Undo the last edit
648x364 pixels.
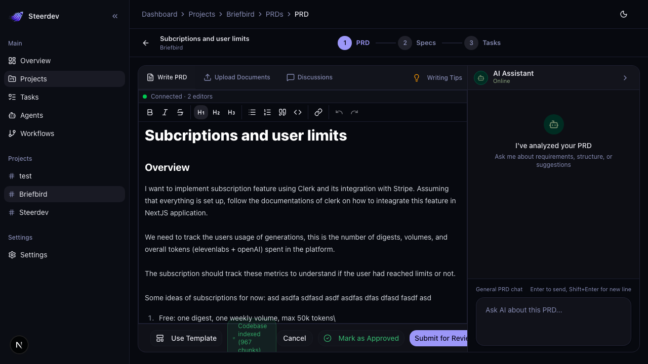(339, 112)
